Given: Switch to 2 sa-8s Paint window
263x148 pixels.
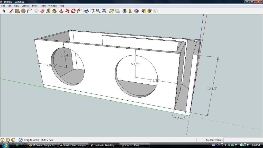Looking at the screenshot, I should click(135, 145).
